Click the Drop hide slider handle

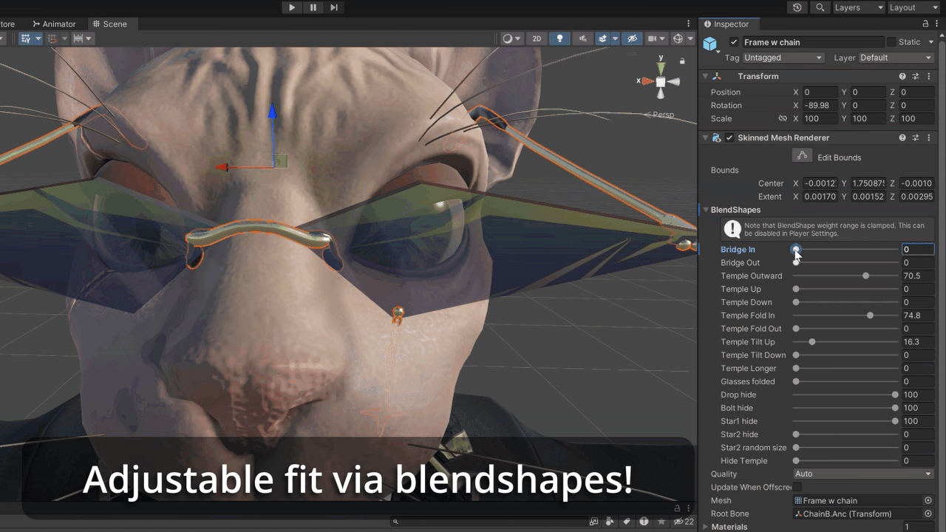pos(895,395)
